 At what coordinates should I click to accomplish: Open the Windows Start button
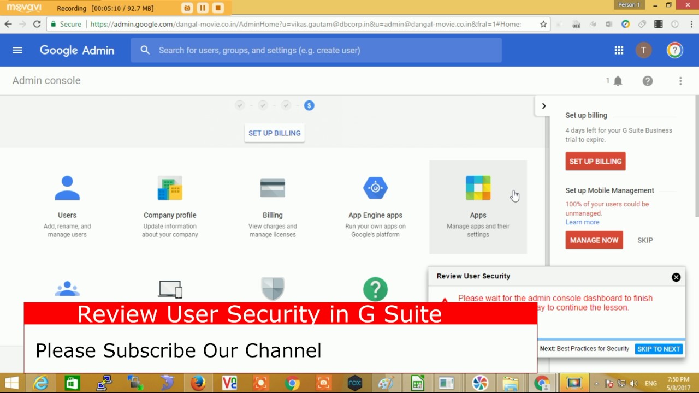coord(11,383)
